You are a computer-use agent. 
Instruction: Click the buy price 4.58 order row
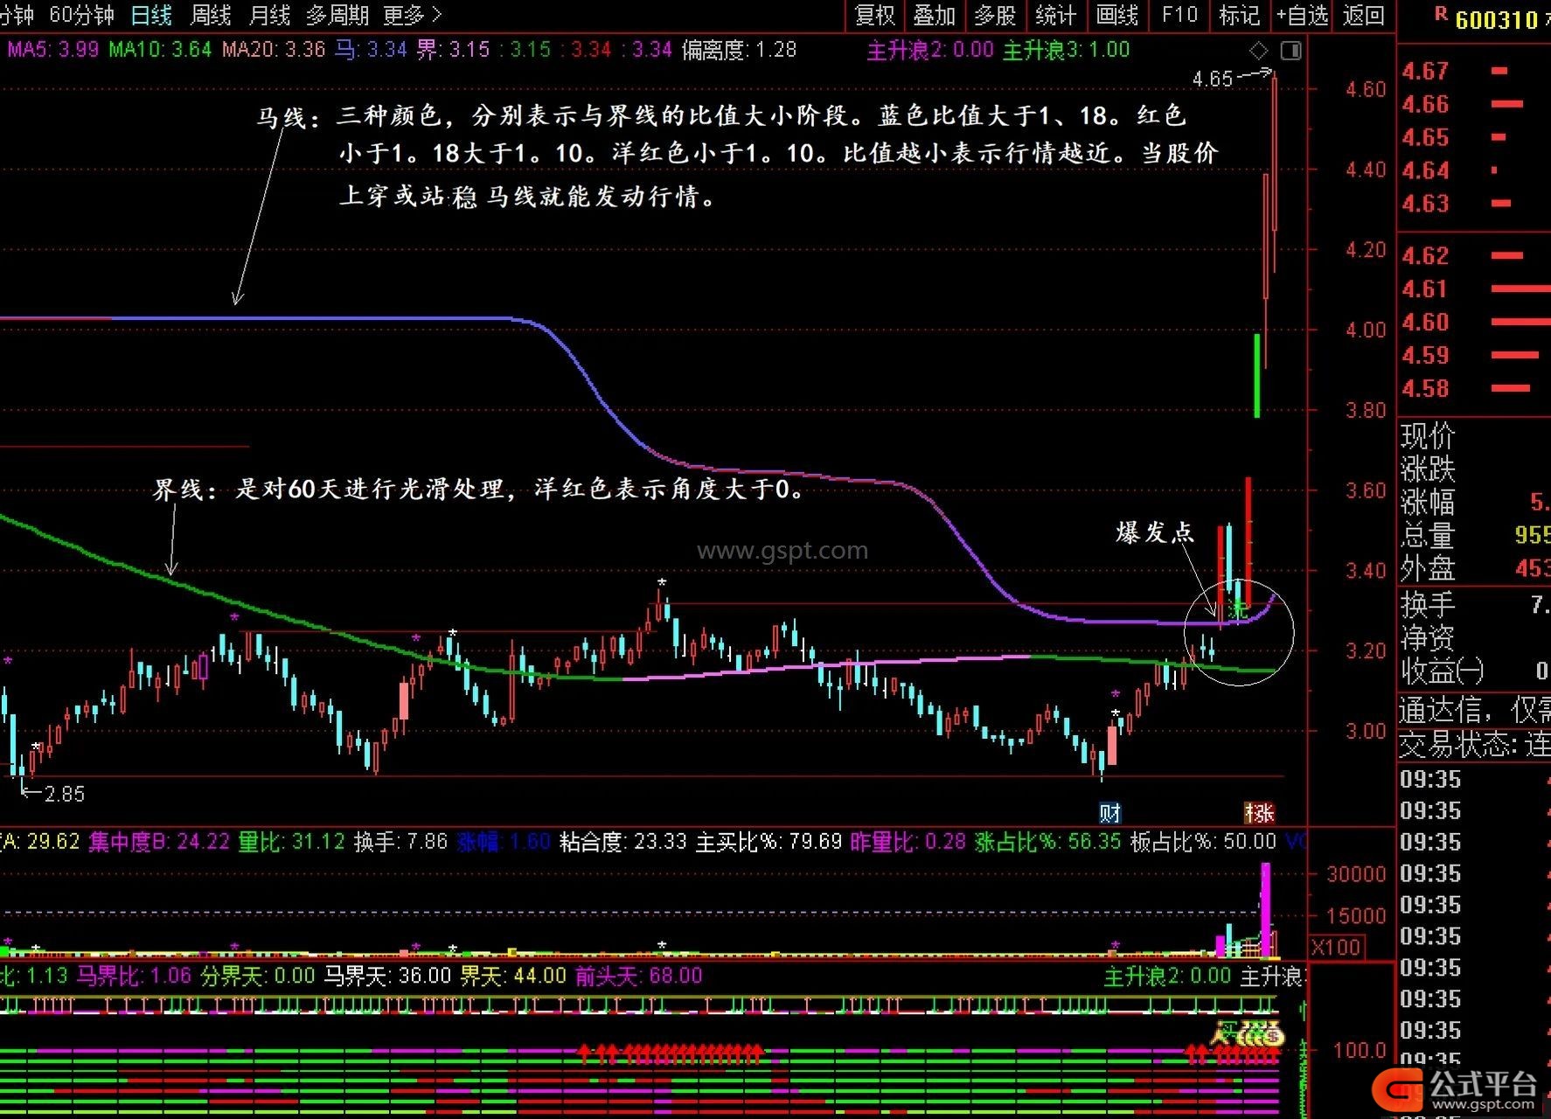click(x=1474, y=388)
